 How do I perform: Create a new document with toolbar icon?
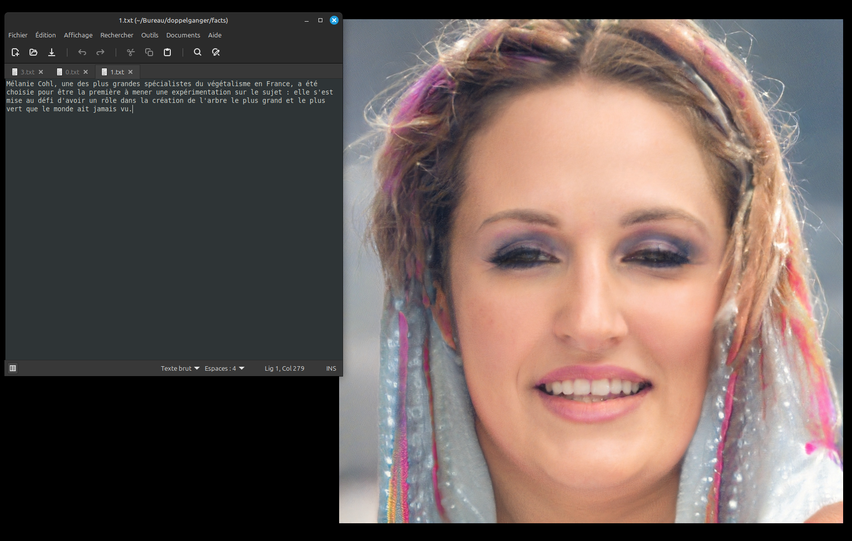pyautogui.click(x=15, y=52)
